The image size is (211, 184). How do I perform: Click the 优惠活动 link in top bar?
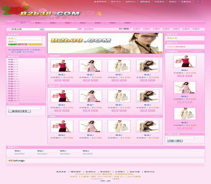pyautogui.click(x=186, y=2)
